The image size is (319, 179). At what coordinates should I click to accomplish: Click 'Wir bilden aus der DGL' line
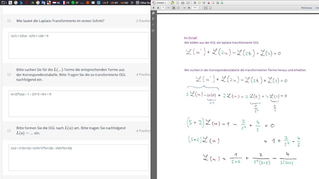tap(221, 43)
